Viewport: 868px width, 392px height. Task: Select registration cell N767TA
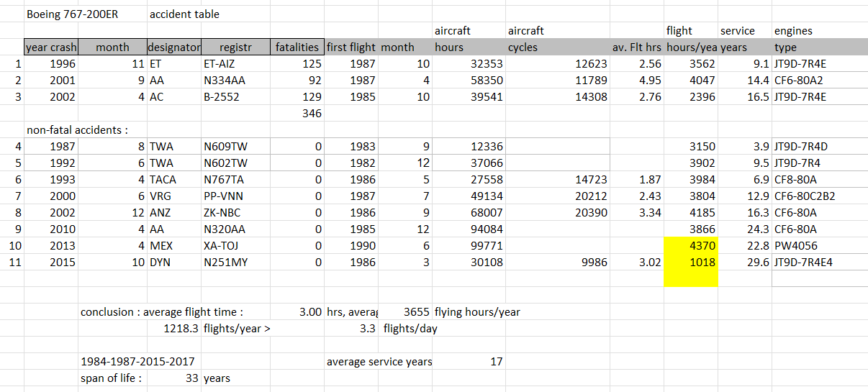coord(235,179)
